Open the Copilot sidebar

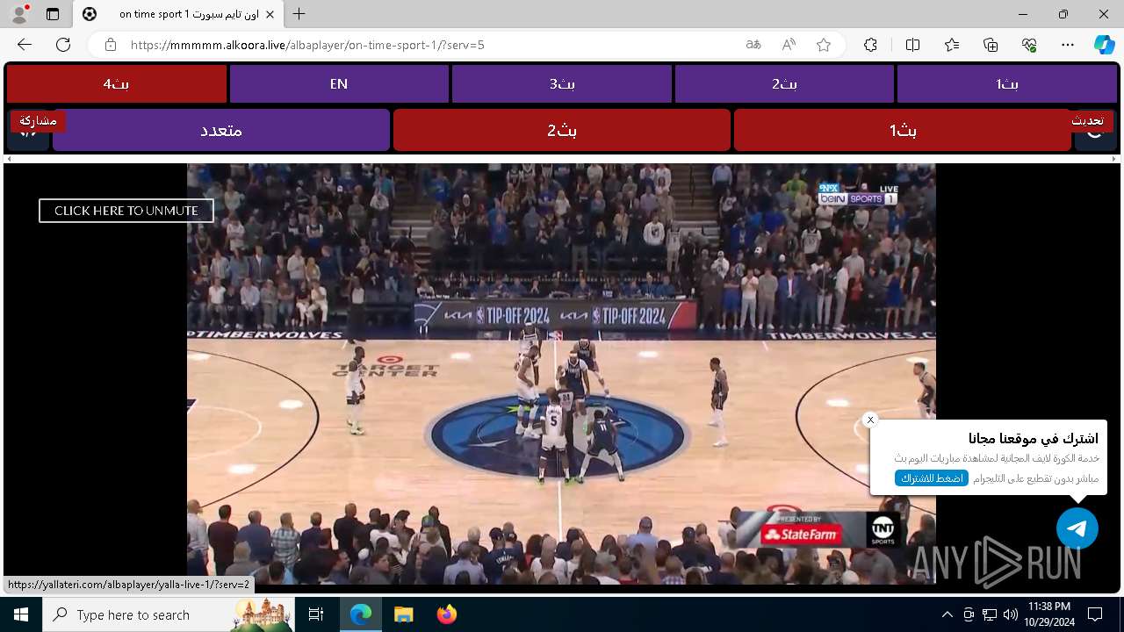pos(1104,45)
